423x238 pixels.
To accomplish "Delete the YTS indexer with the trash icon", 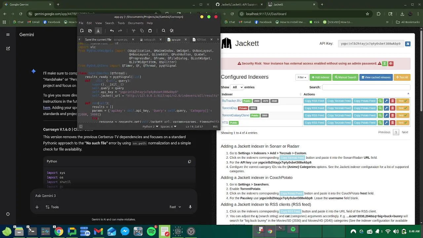I will tap(392, 123).
